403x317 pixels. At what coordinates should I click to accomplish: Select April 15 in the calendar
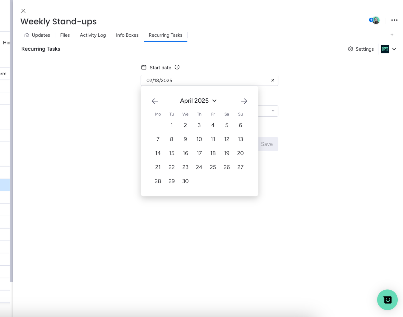point(172,153)
